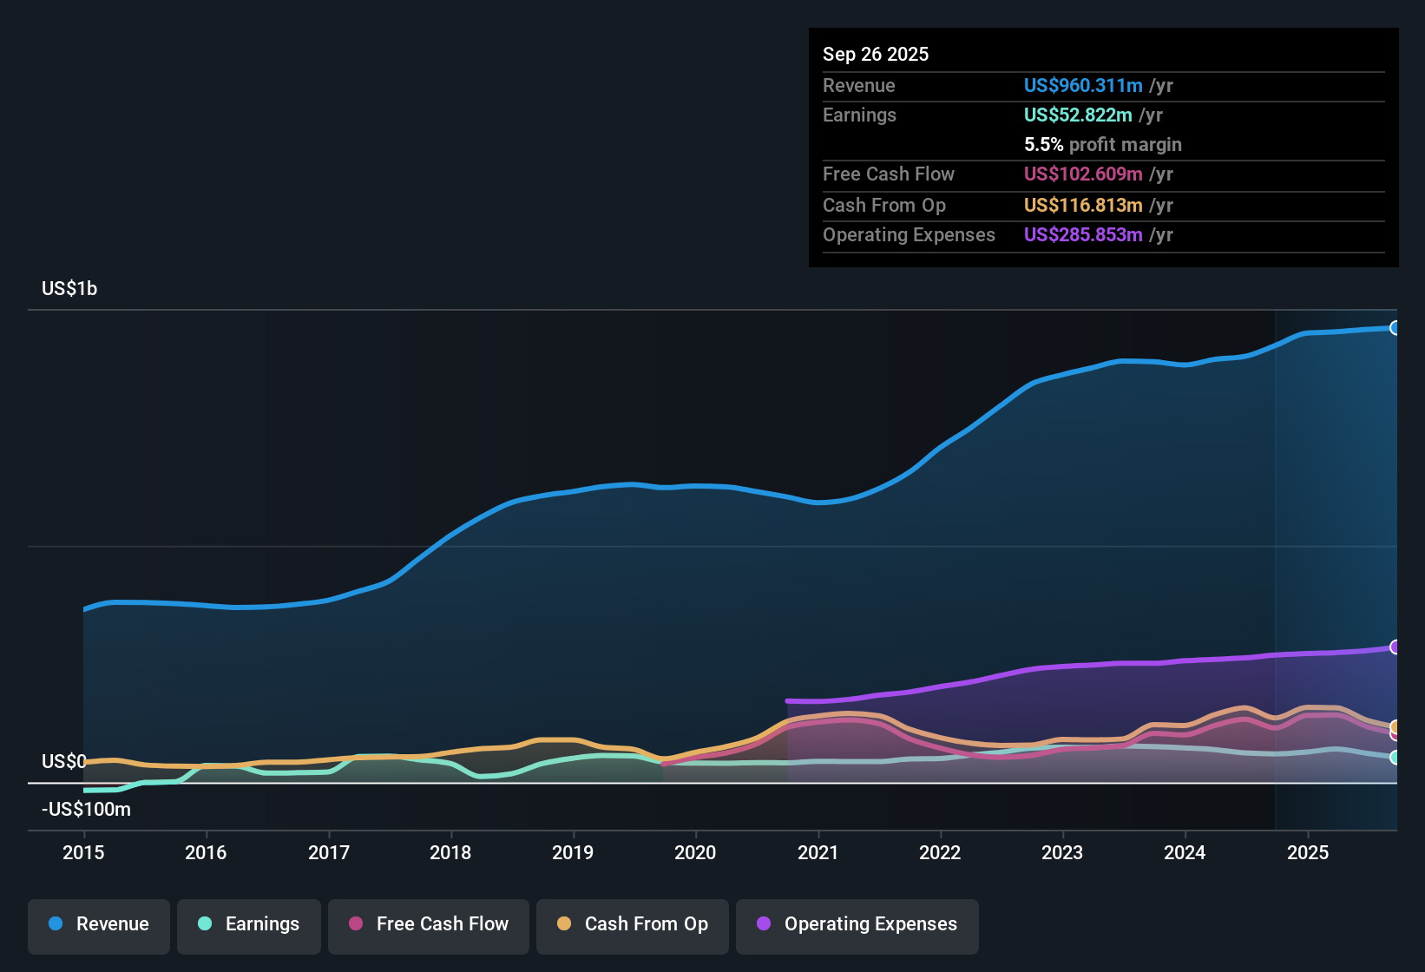The image size is (1425, 972).
Task: Click the Sep 26 2025 tooltip date
Action: tap(876, 54)
